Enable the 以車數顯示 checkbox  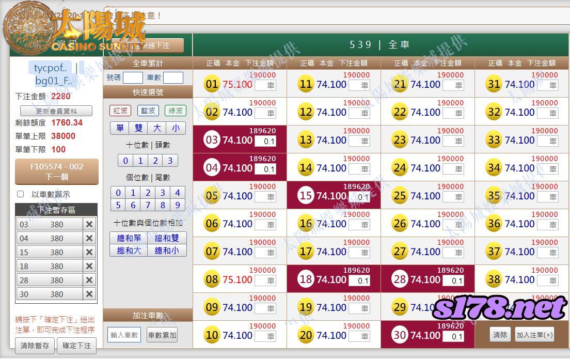point(21,194)
